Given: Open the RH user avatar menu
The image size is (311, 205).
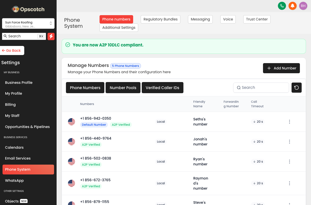Looking at the screenshot, I should [x=303, y=6].
